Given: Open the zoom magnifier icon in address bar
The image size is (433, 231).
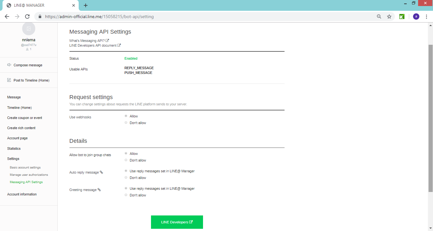Looking at the screenshot, I should [379, 16].
